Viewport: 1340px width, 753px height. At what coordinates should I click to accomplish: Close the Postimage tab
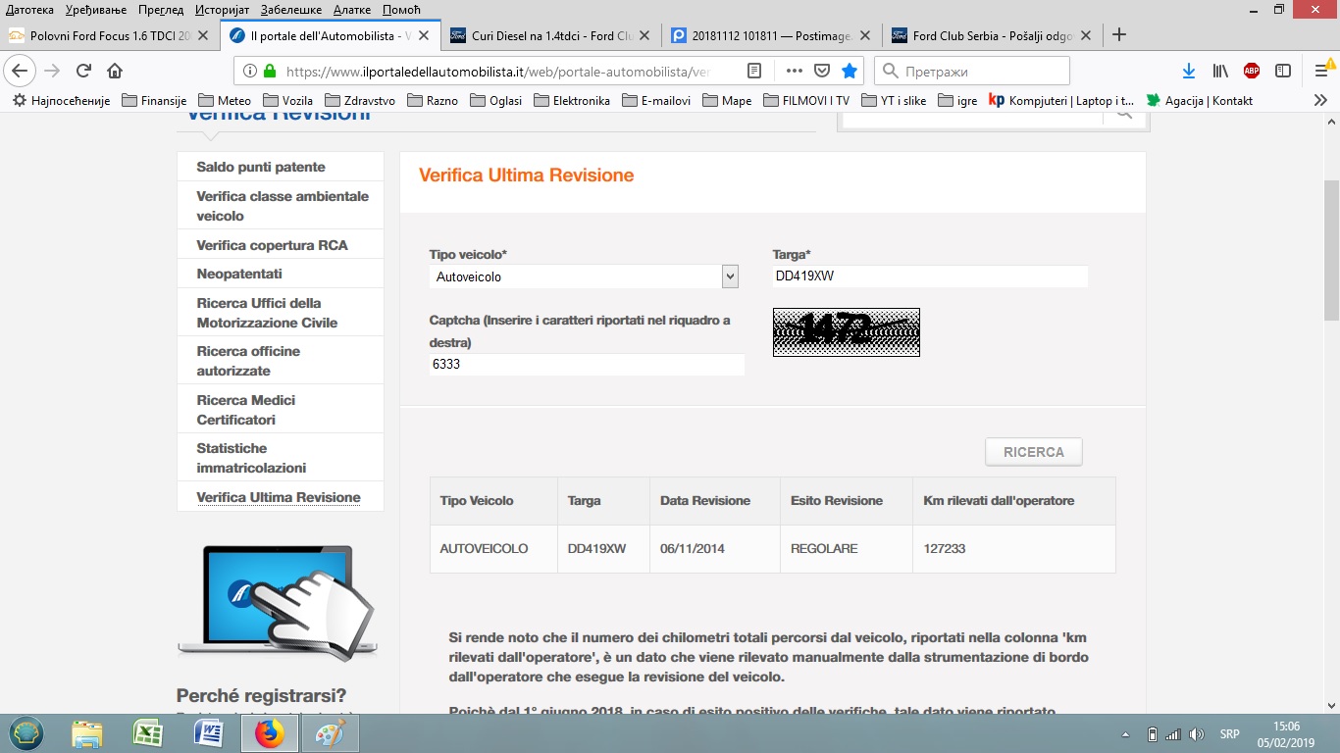pyautogui.click(x=865, y=35)
